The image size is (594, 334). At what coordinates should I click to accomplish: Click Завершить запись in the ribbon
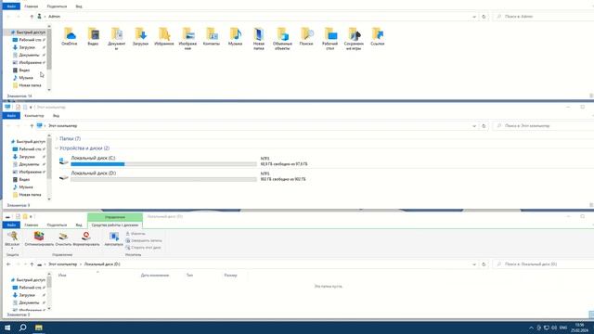(x=144, y=240)
